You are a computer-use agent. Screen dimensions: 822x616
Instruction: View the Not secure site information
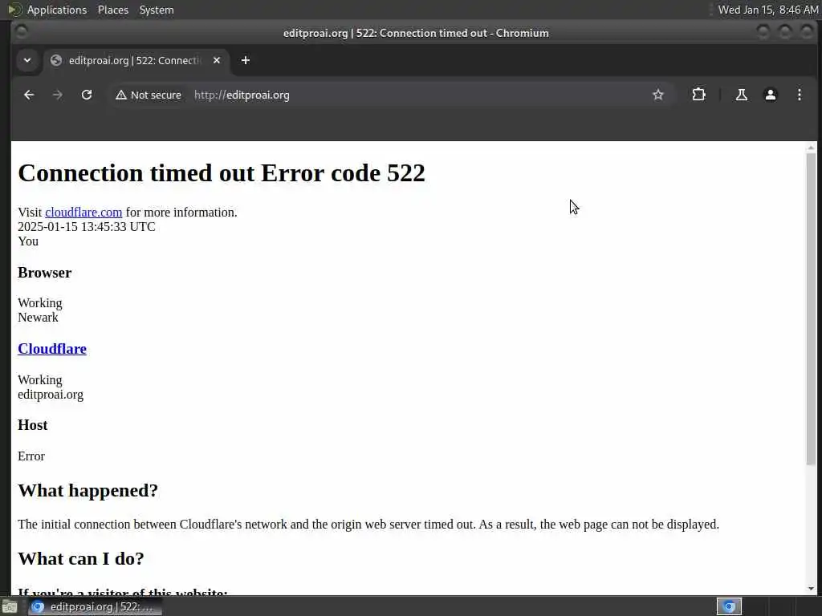[x=149, y=95]
